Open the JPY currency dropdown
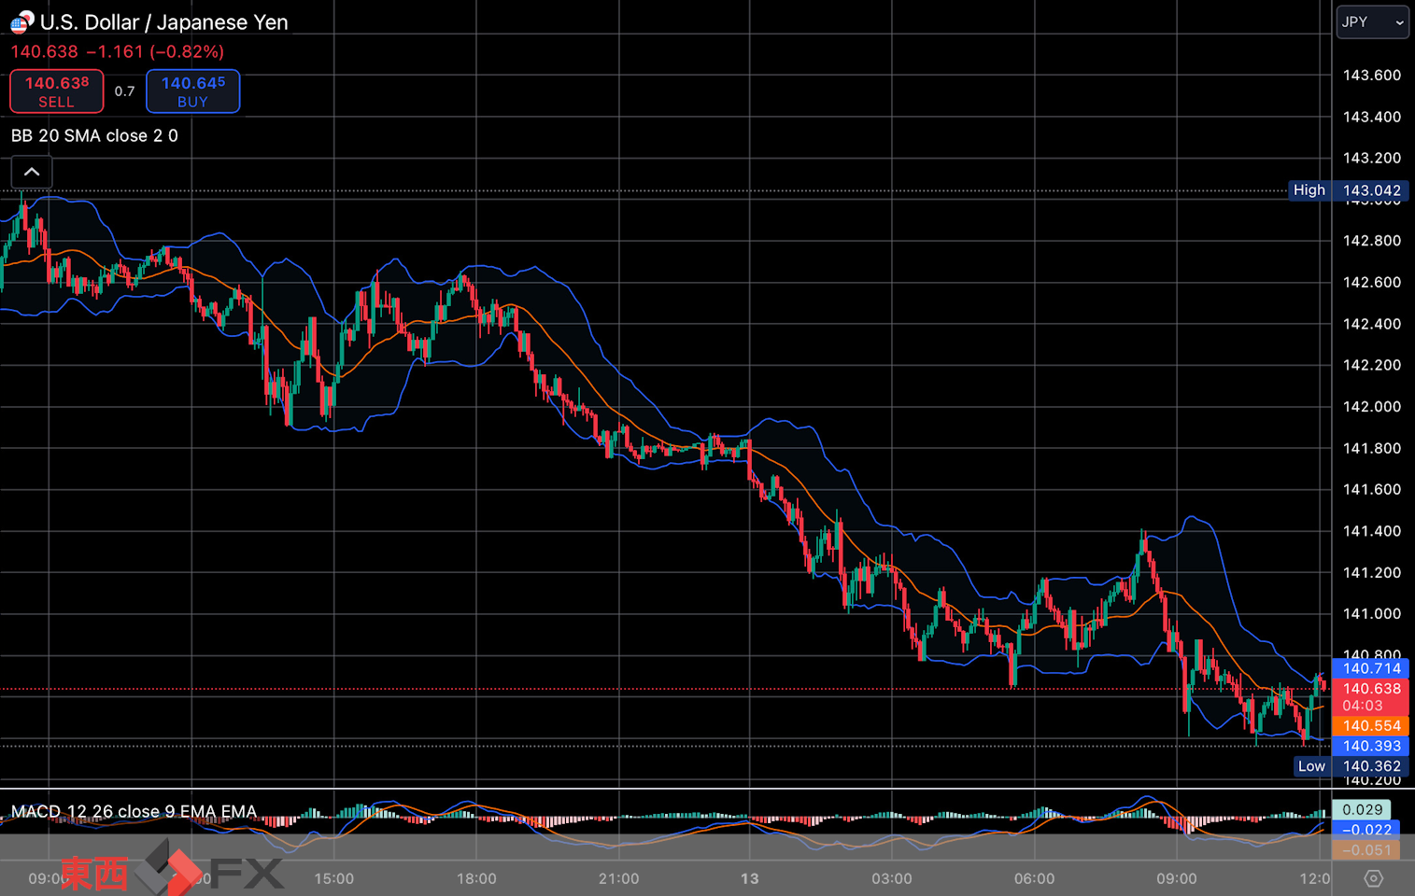1415x896 pixels. click(1371, 21)
